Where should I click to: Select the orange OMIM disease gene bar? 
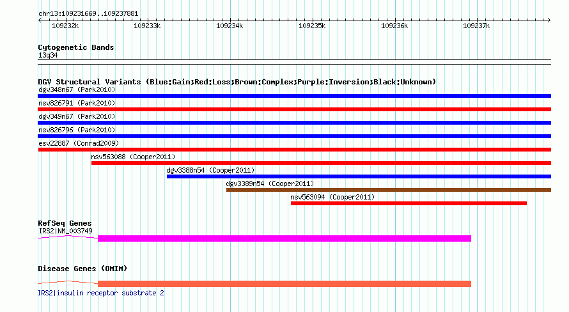coord(284,284)
